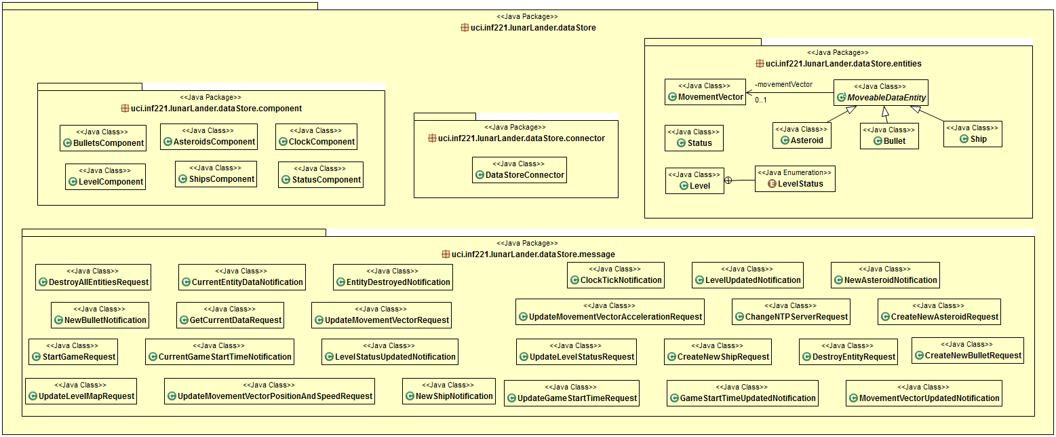Click the UpdateMovementVectorPositionAndSpeedRequest class

269,391
